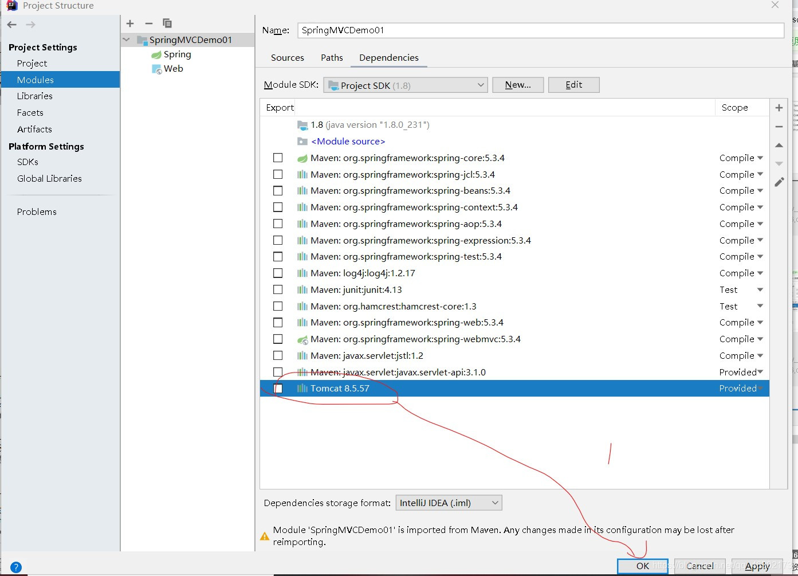Check export for junit:4.13
798x576 pixels.
click(278, 289)
